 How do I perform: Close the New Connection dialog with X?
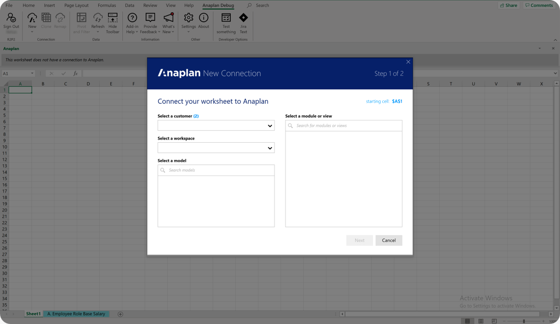pyautogui.click(x=408, y=62)
